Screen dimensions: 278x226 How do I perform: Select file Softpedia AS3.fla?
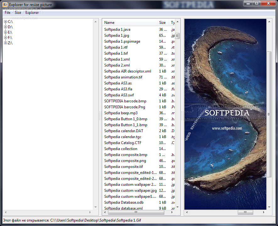118,89
